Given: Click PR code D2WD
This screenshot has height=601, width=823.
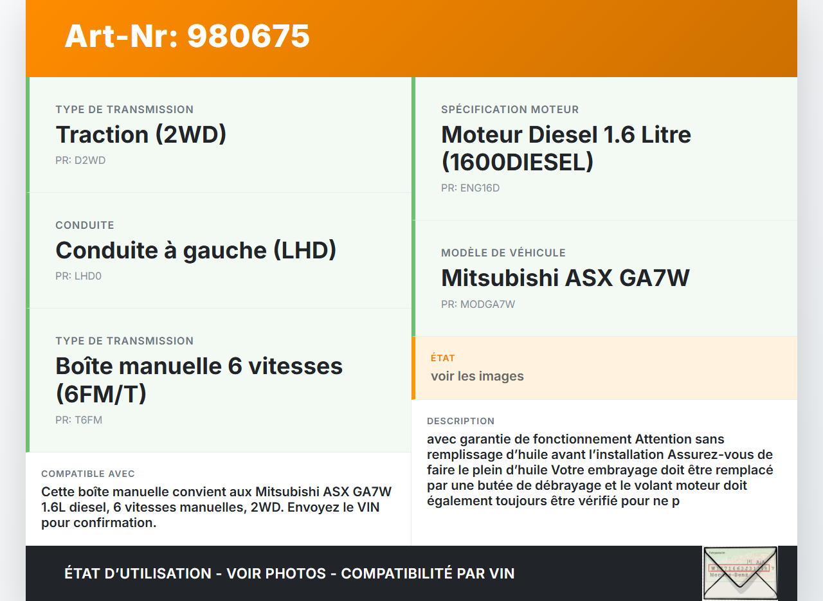Looking at the screenshot, I should pos(80,161).
